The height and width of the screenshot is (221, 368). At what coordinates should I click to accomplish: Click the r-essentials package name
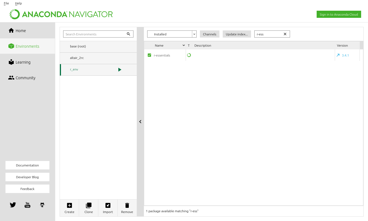tap(162, 55)
